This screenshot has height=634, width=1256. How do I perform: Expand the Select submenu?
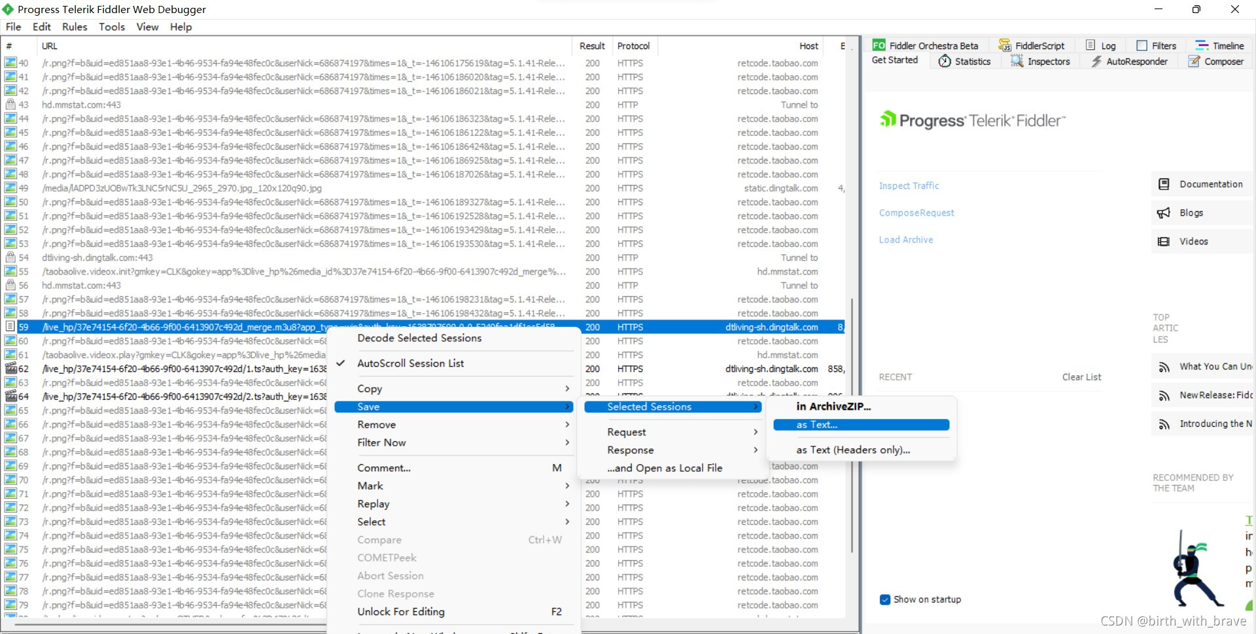click(x=454, y=522)
